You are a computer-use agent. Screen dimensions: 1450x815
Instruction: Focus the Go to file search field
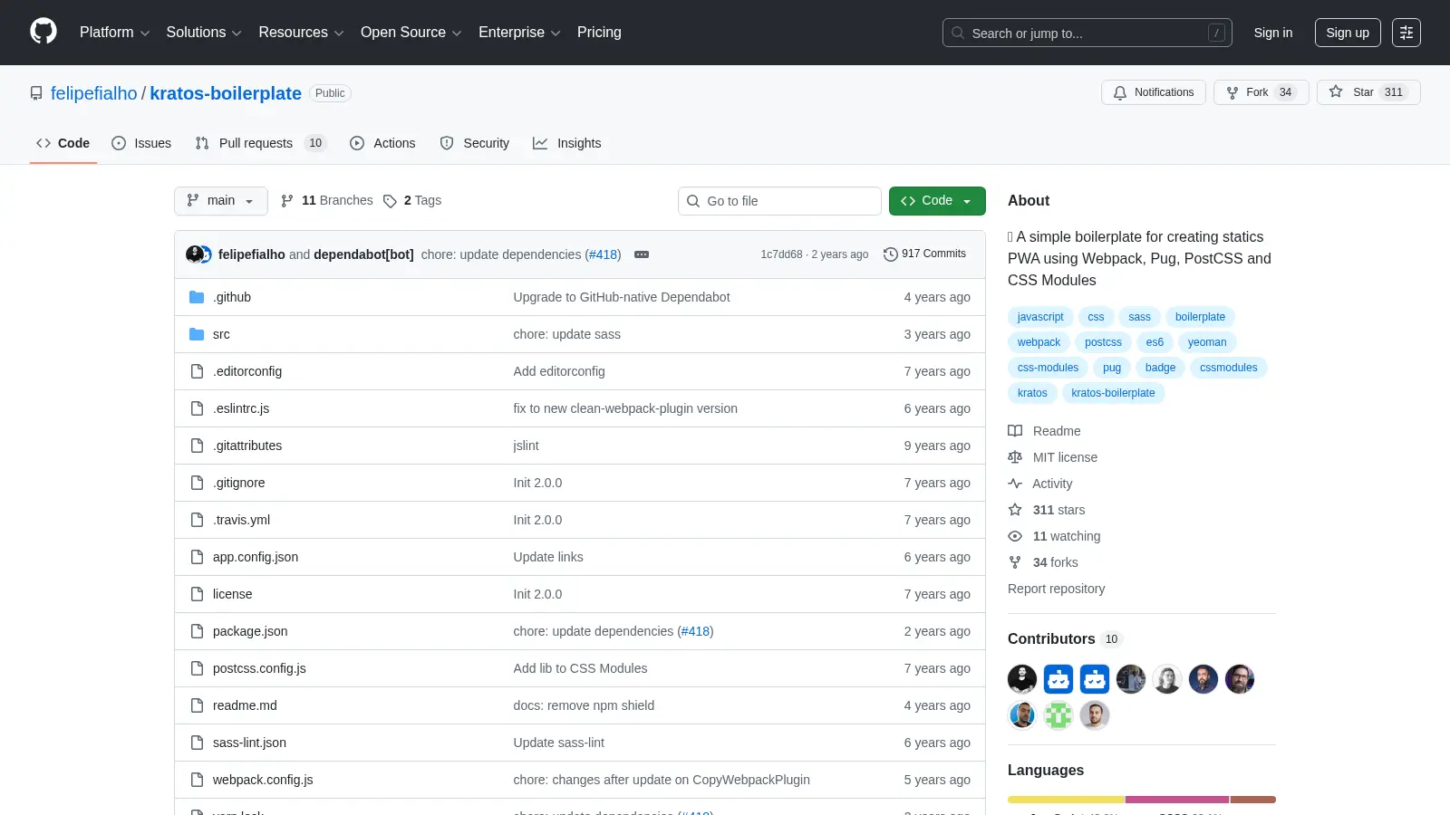tap(779, 201)
